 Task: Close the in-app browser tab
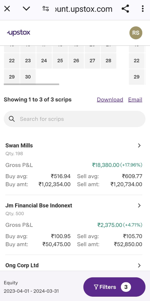click(x=7, y=9)
